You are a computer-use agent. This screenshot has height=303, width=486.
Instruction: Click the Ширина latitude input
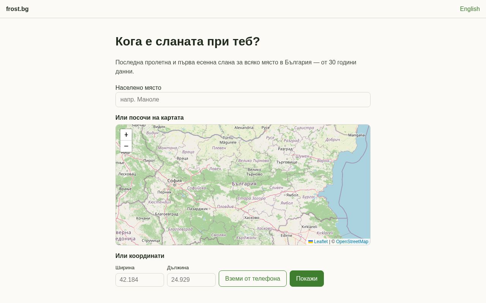point(140,280)
